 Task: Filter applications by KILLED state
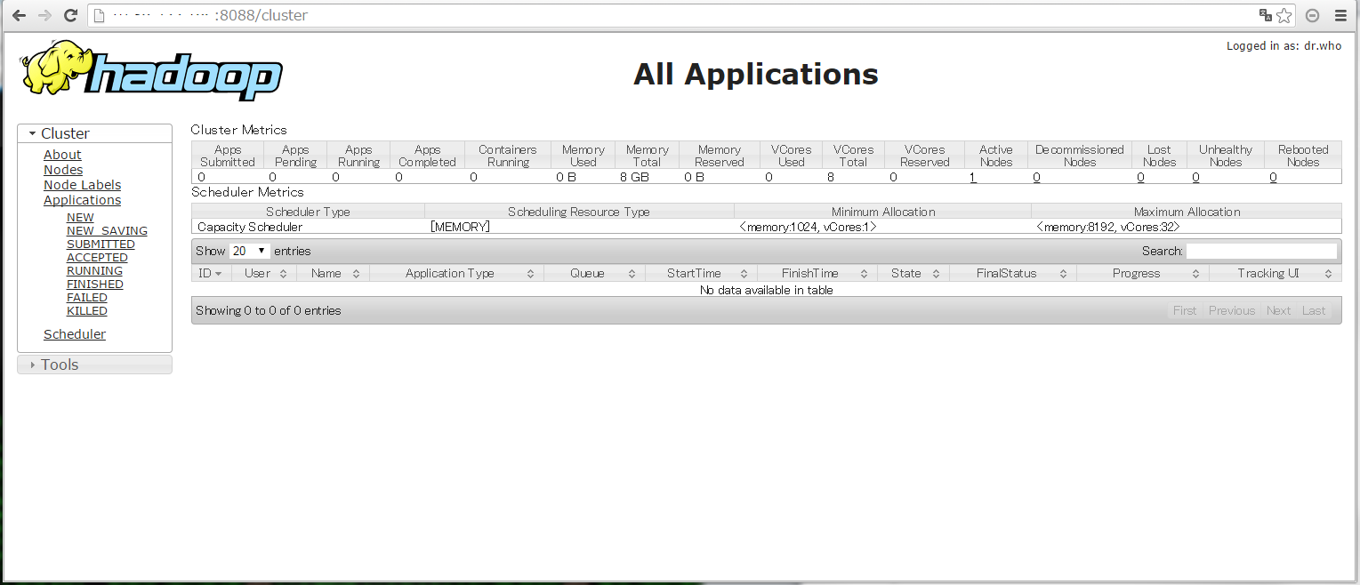click(87, 311)
